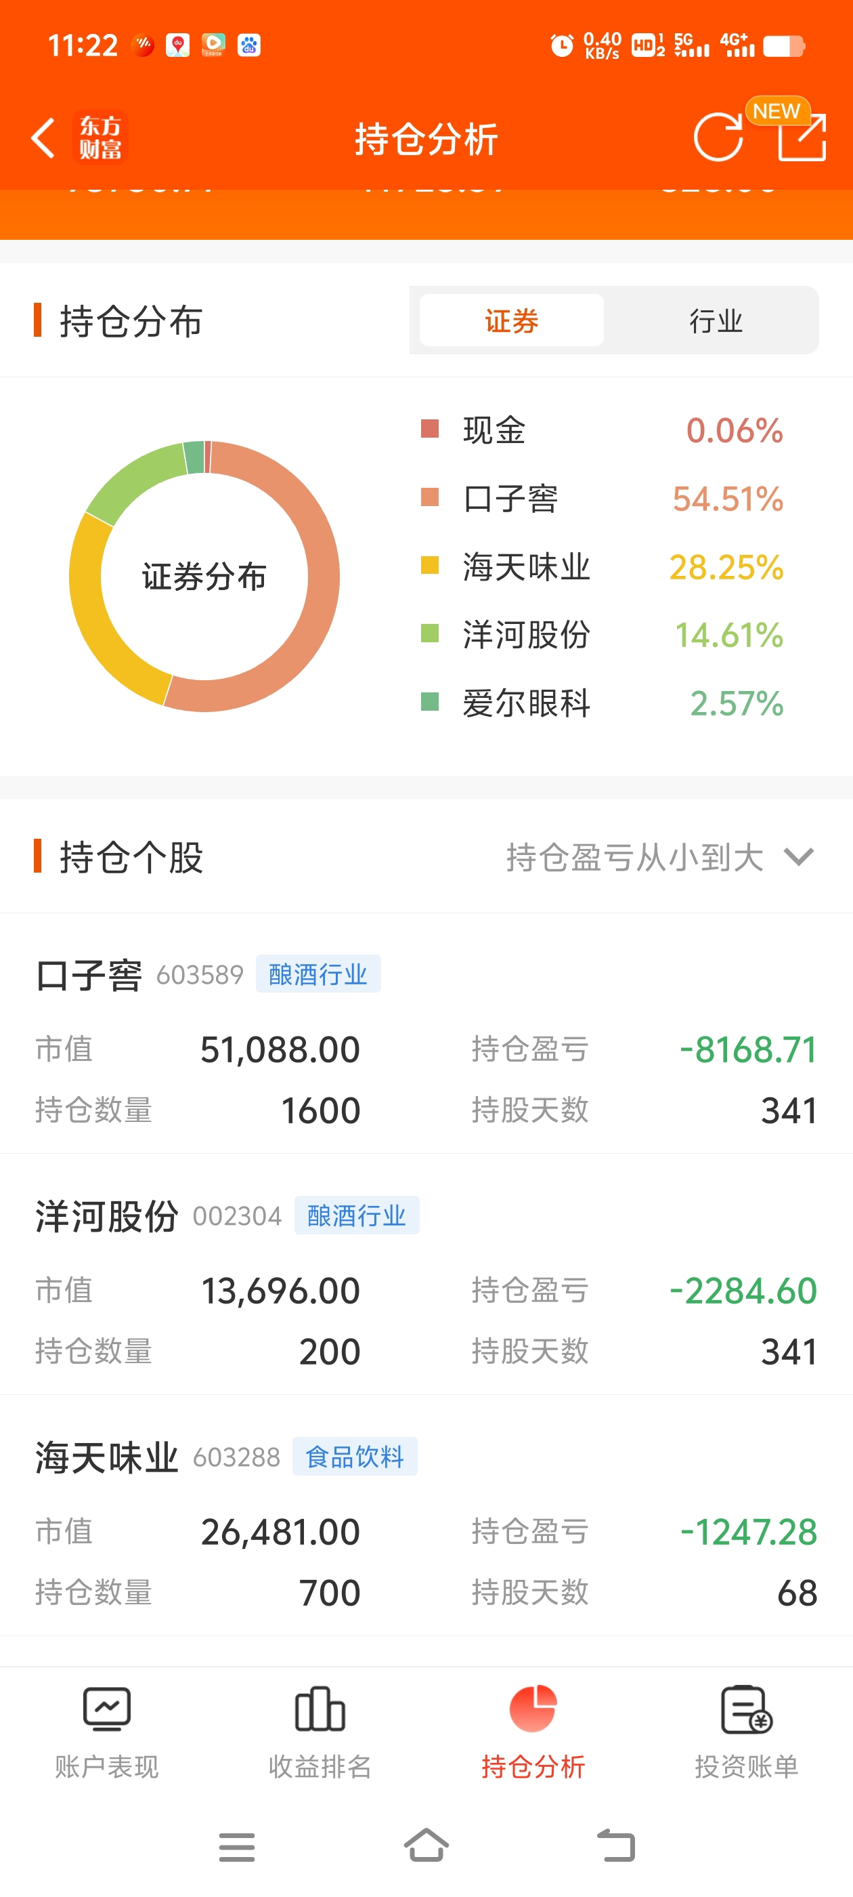Open 海天味业 603288 stock entry

(x=426, y=1516)
